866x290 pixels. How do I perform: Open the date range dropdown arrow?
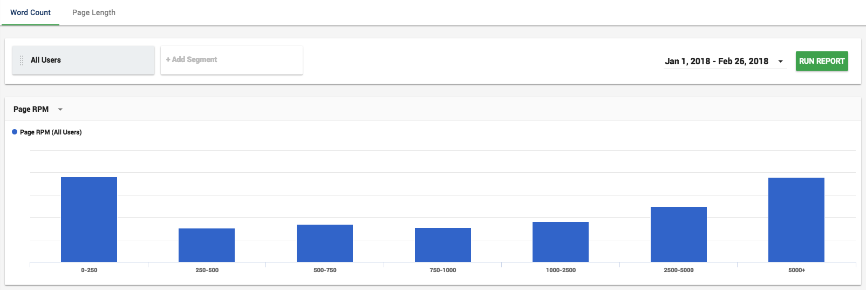pyautogui.click(x=780, y=62)
